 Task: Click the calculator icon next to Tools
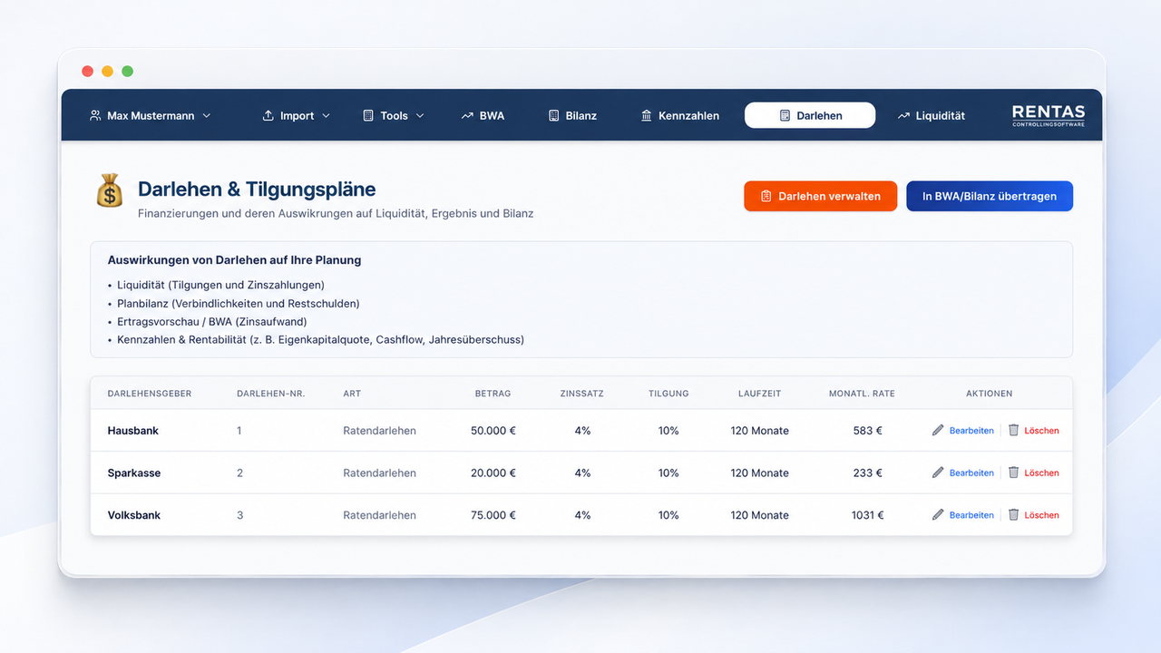point(368,116)
